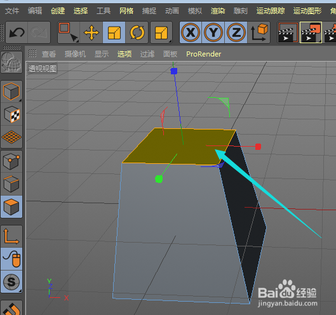This screenshot has height=315, width=336.
Task: Activate the Scale tool
Action: (x=114, y=32)
